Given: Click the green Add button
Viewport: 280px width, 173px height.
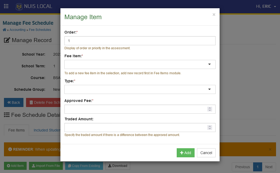Looking at the screenshot, I should (x=186, y=153).
